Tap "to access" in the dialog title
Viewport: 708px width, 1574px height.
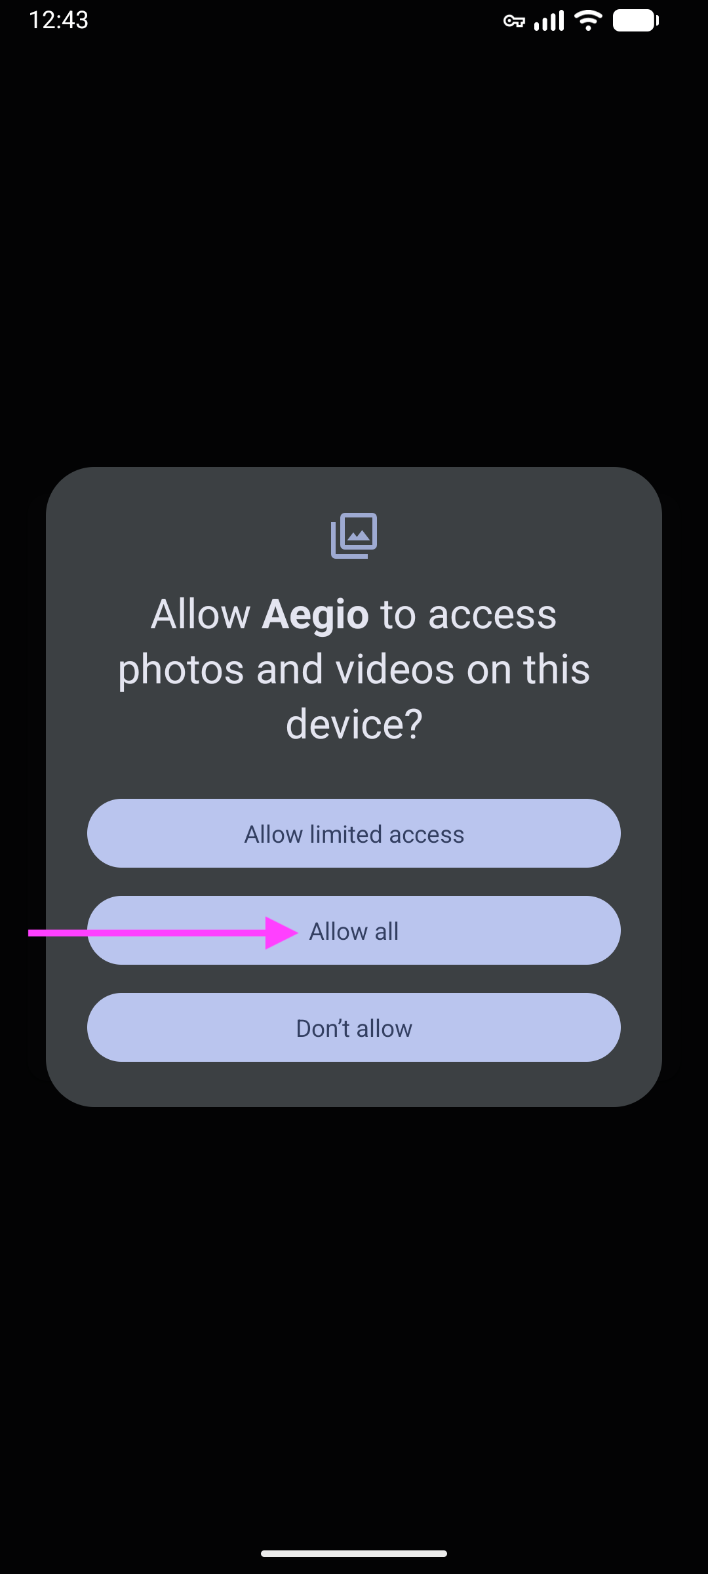click(x=468, y=616)
